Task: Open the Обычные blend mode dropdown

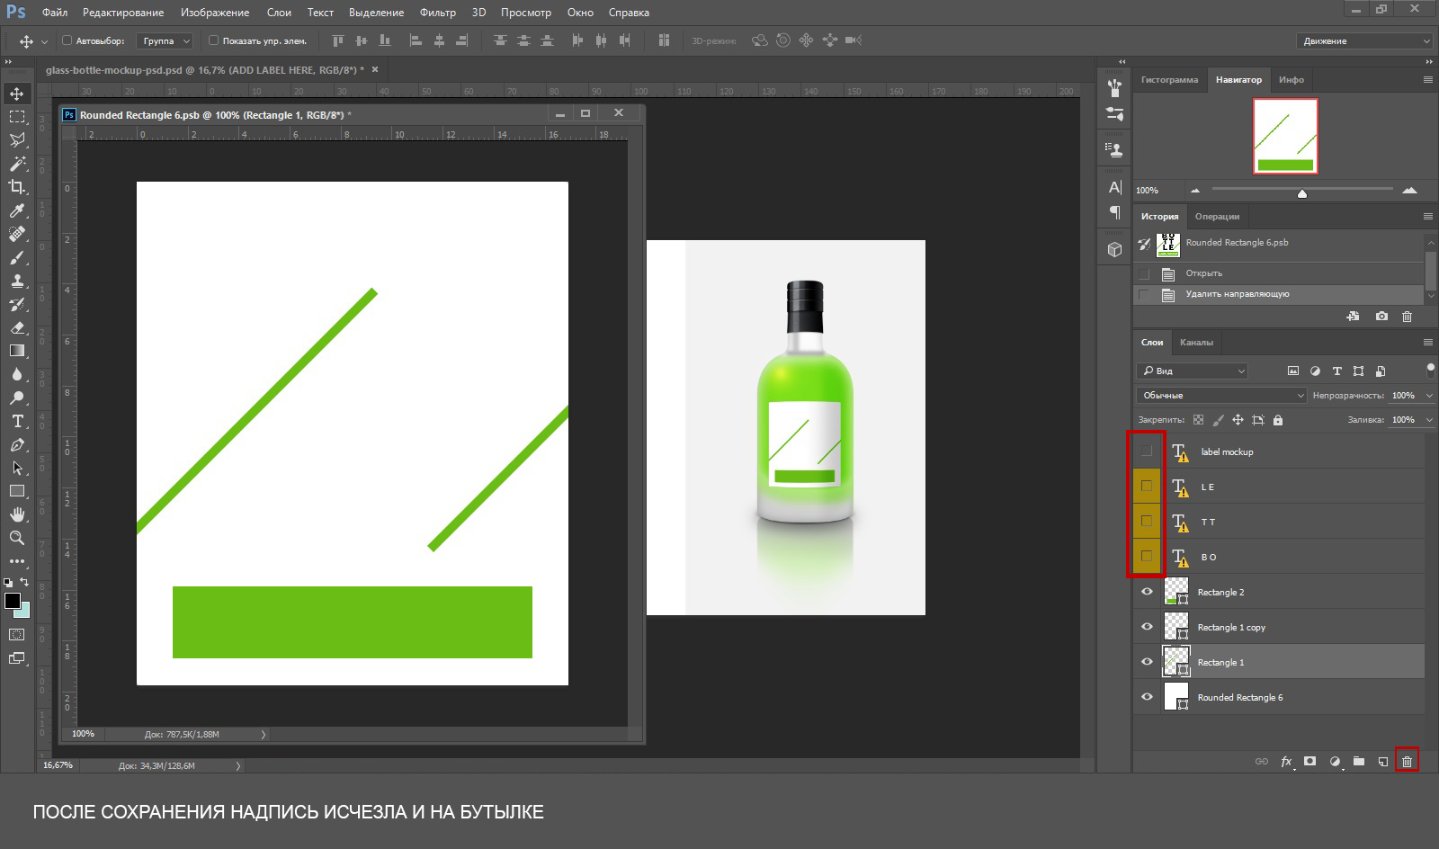Action: pyautogui.click(x=1220, y=395)
